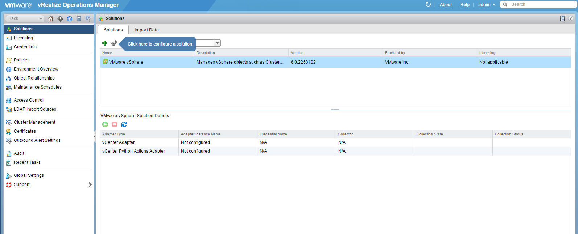Refresh solution details with blue arrows icon

pos(124,124)
